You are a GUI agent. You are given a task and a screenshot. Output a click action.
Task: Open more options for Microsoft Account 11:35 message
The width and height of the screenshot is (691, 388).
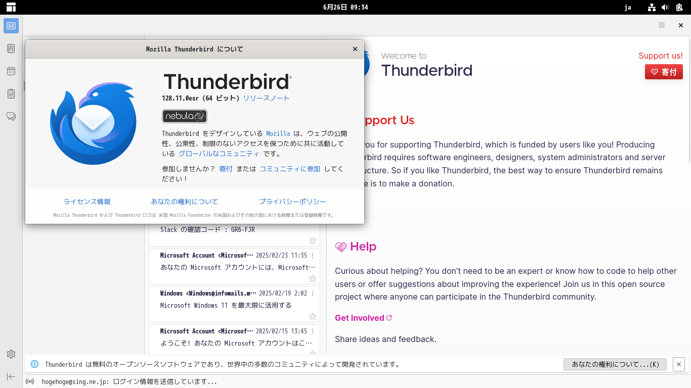coord(313,256)
